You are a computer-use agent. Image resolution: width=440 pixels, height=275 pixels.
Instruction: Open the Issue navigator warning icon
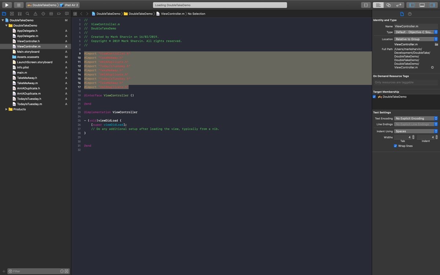[x=35, y=14]
